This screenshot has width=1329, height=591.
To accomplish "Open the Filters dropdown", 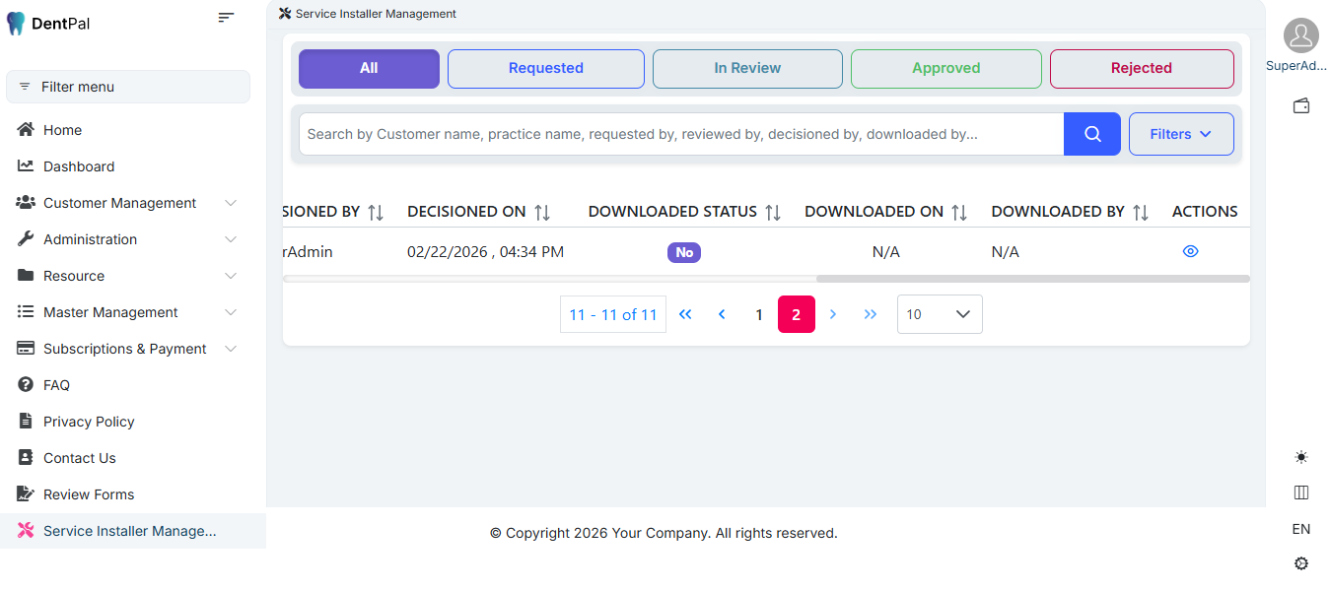I will [x=1180, y=134].
